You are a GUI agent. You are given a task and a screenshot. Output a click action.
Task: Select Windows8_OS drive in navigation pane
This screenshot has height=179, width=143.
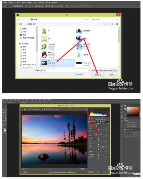pyautogui.click(x=28, y=65)
